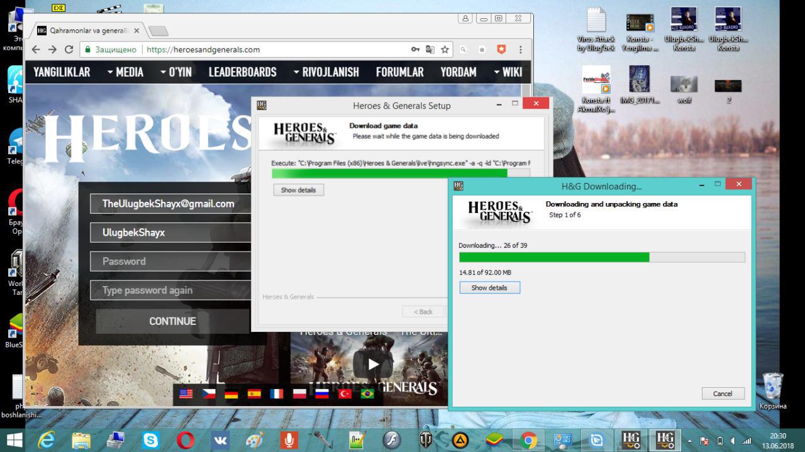Cancel the H&G download
805x452 pixels.
click(723, 394)
